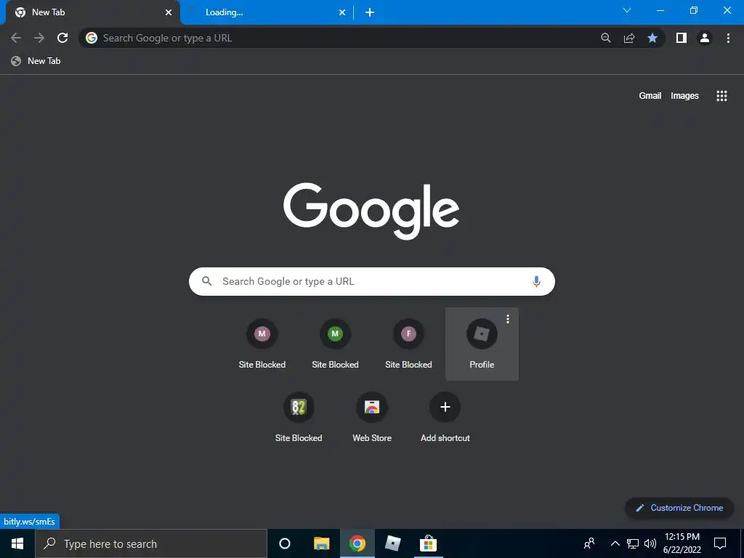This screenshot has width=744, height=558.
Task: Click the Add shortcut plus tile
Action: tap(445, 417)
